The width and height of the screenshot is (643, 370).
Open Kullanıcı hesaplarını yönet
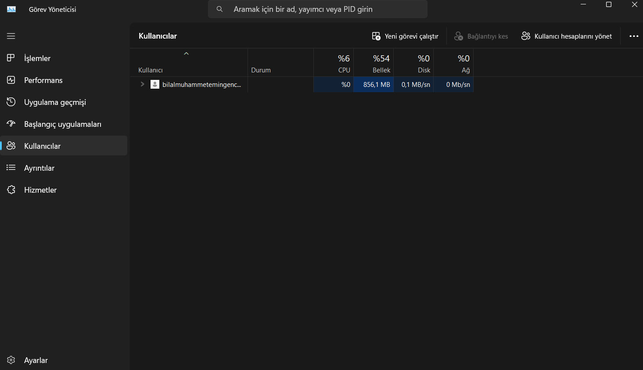(x=567, y=36)
